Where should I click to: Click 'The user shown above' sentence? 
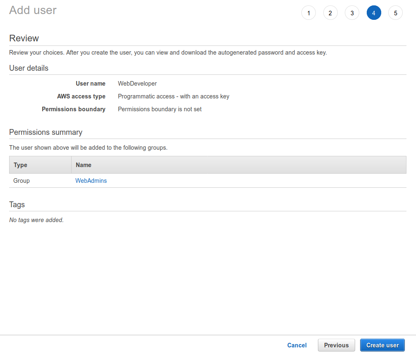click(x=88, y=148)
